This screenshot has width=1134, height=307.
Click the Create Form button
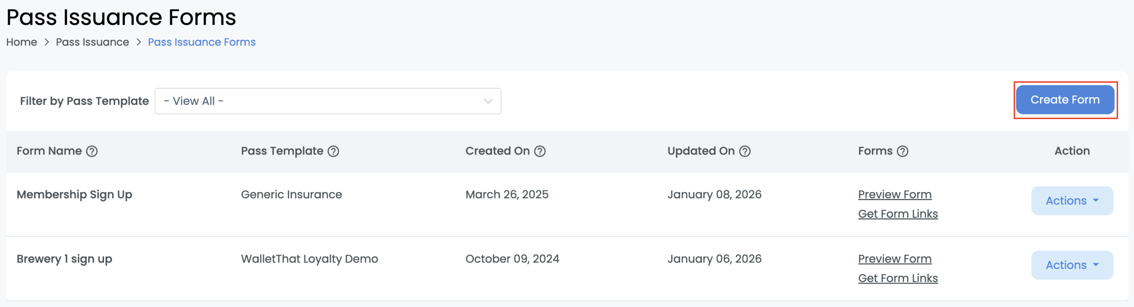click(1065, 100)
